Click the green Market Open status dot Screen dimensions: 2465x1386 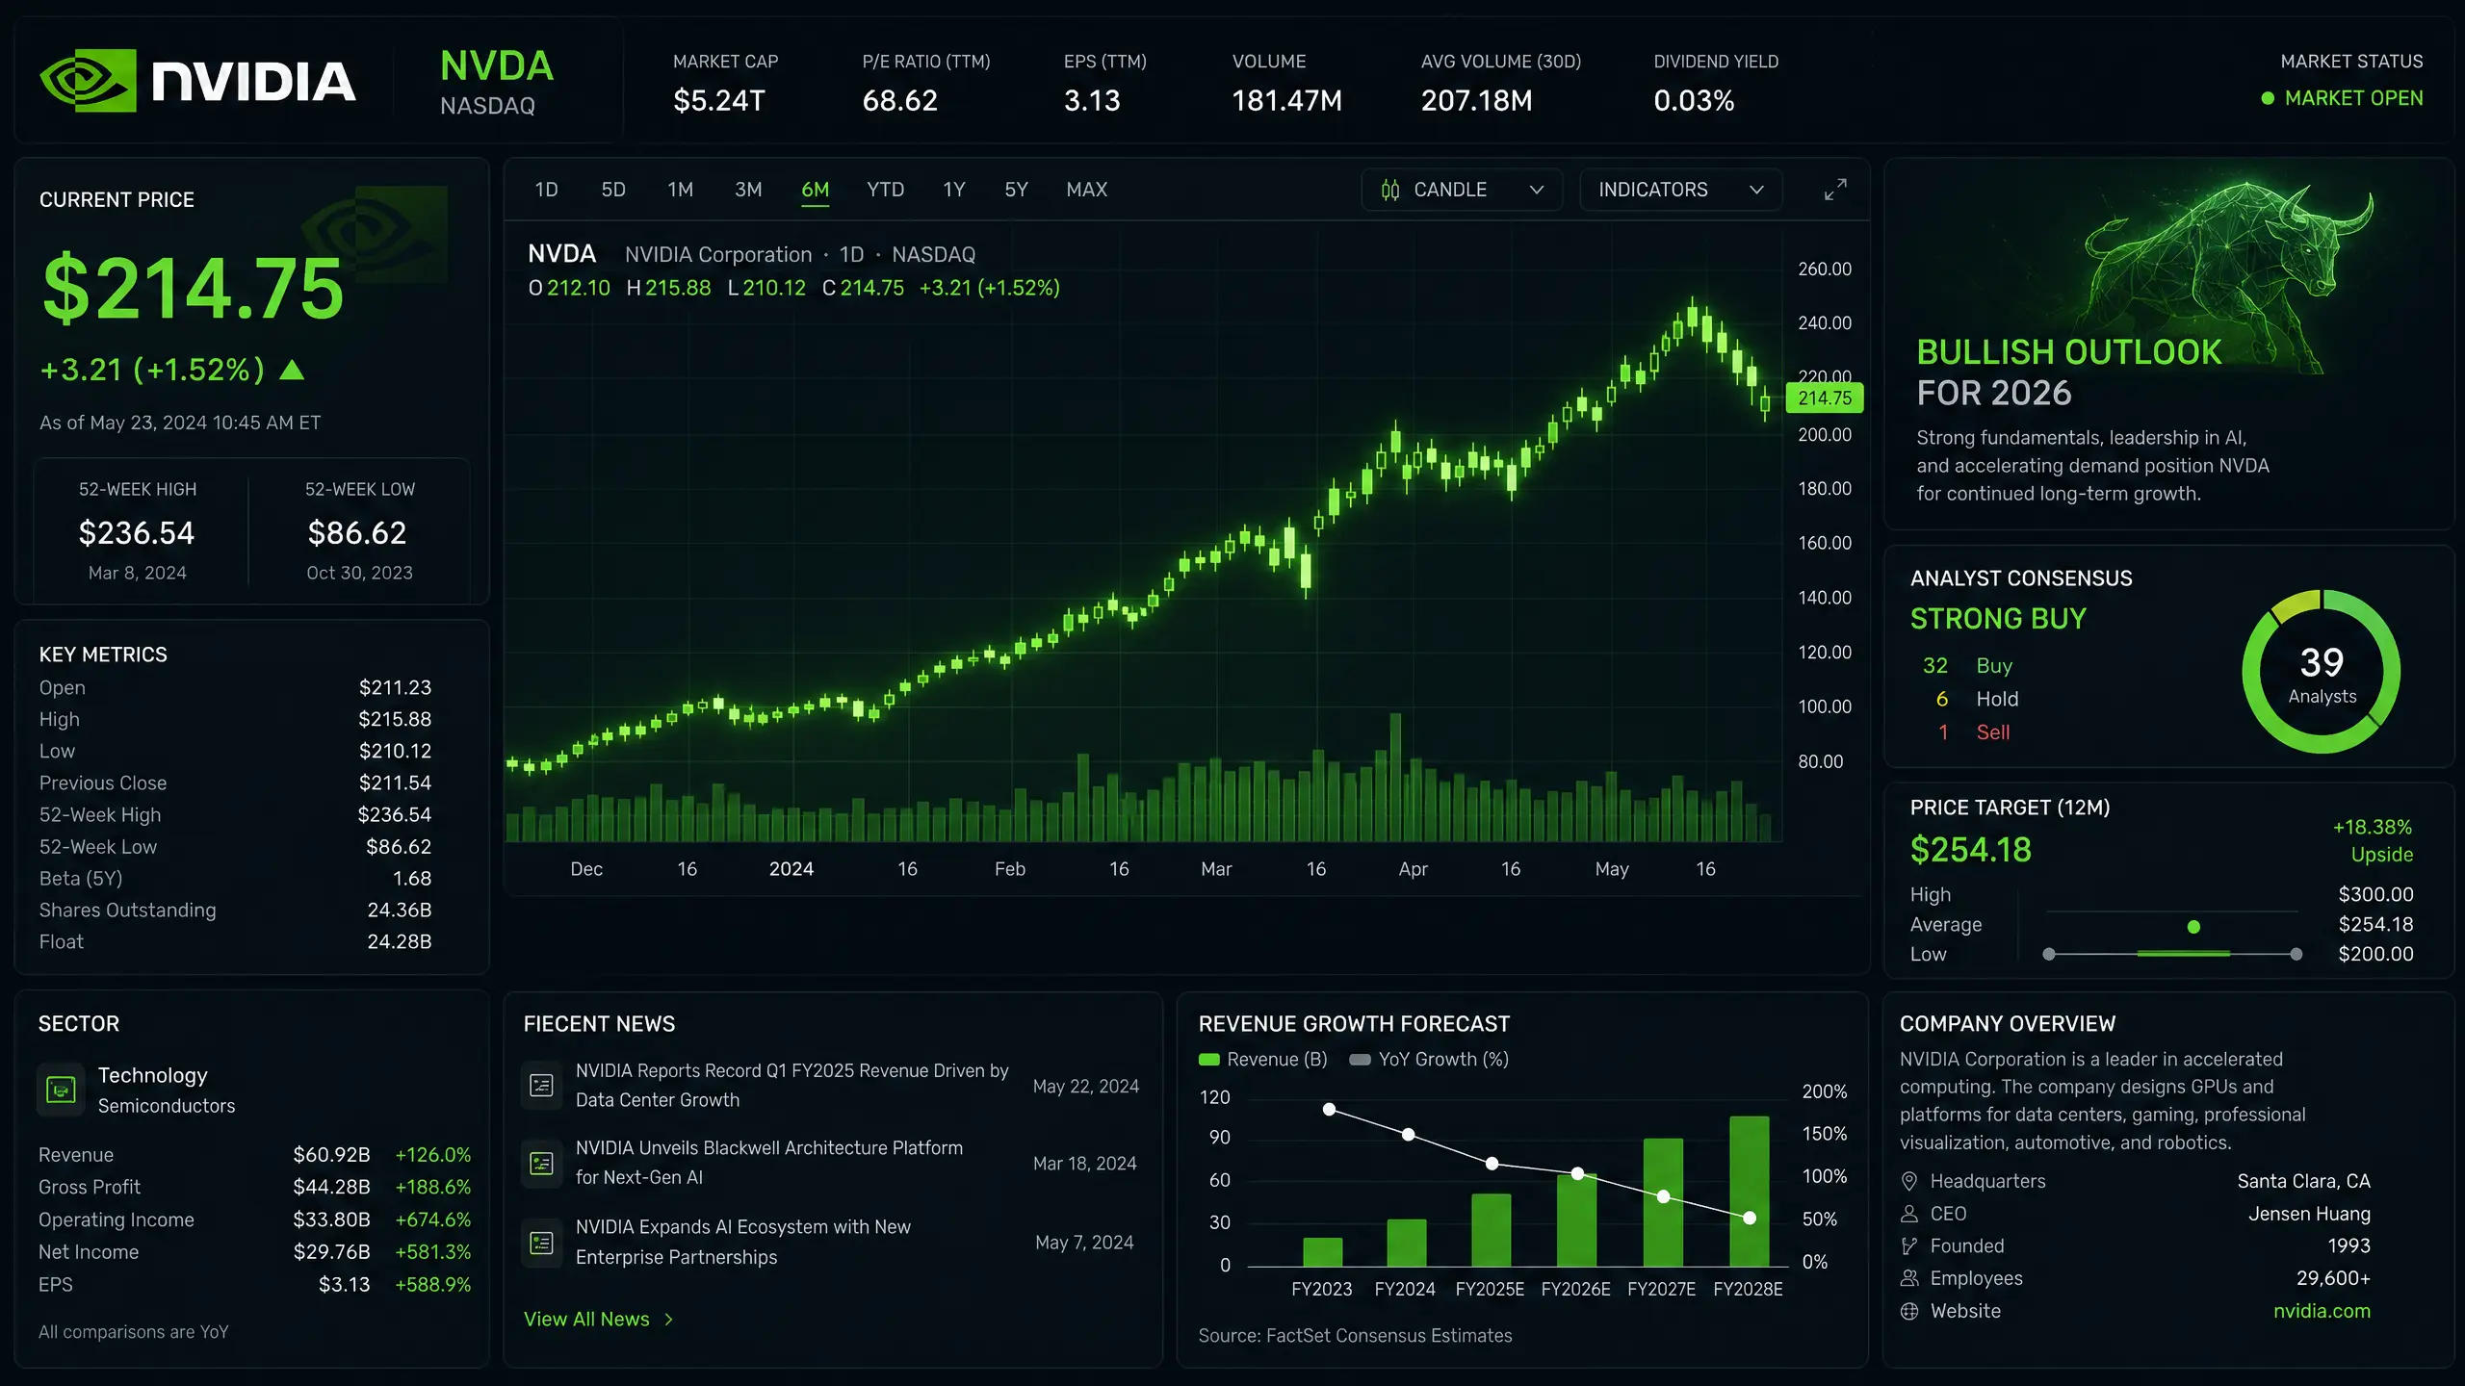point(2268,98)
